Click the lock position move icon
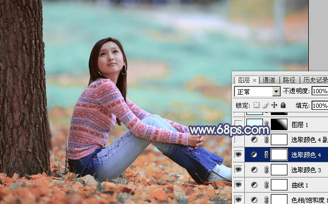 274,105
